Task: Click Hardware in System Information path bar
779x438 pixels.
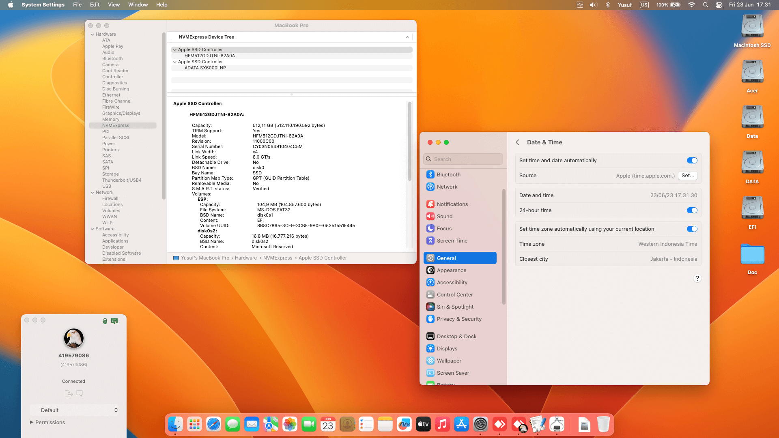Action: (246, 258)
